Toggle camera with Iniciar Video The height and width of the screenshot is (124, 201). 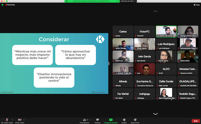pos(20,121)
